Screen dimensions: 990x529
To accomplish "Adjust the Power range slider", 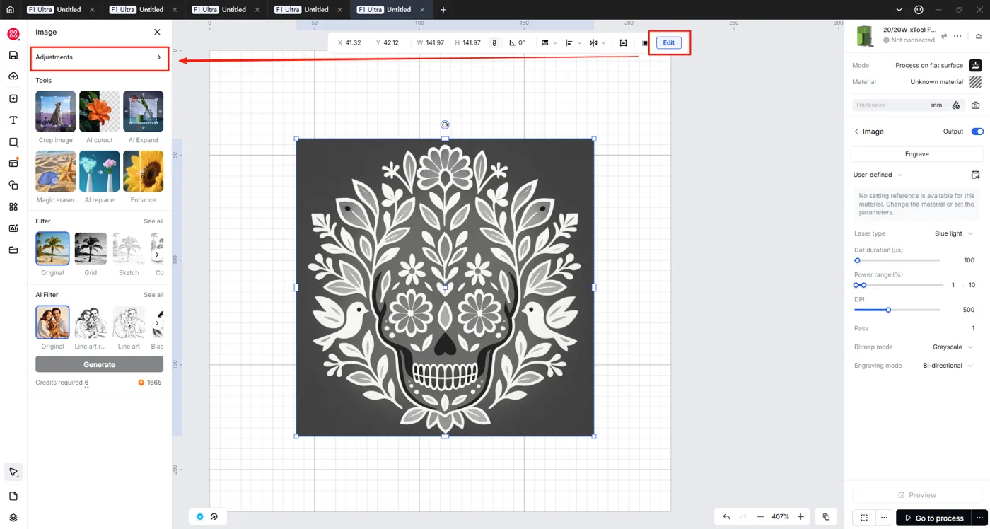I will coord(898,285).
